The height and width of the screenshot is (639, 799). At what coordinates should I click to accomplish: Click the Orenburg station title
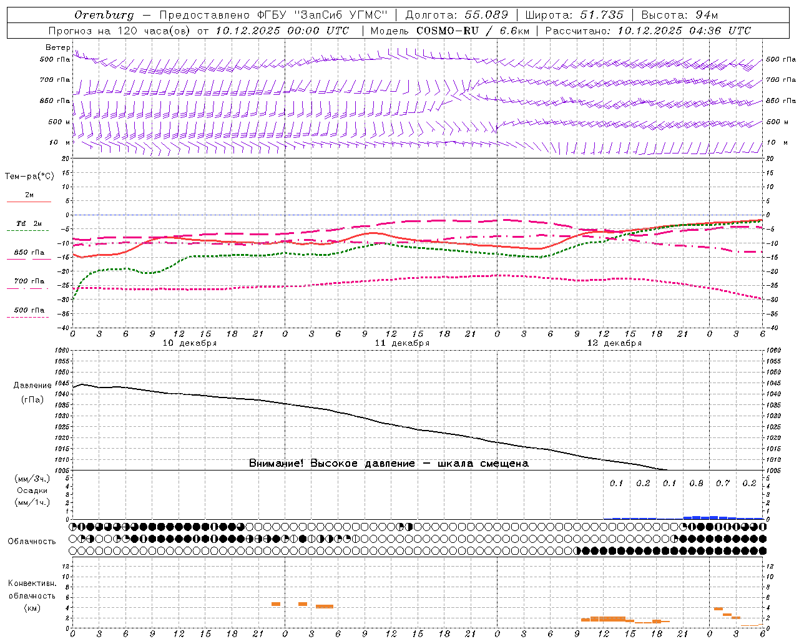(x=104, y=15)
